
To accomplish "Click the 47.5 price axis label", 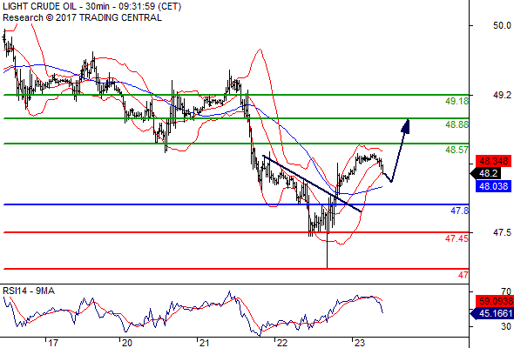I will coord(502,232).
